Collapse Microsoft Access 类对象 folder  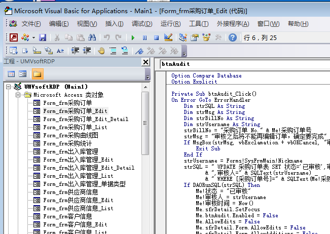(x=18, y=95)
